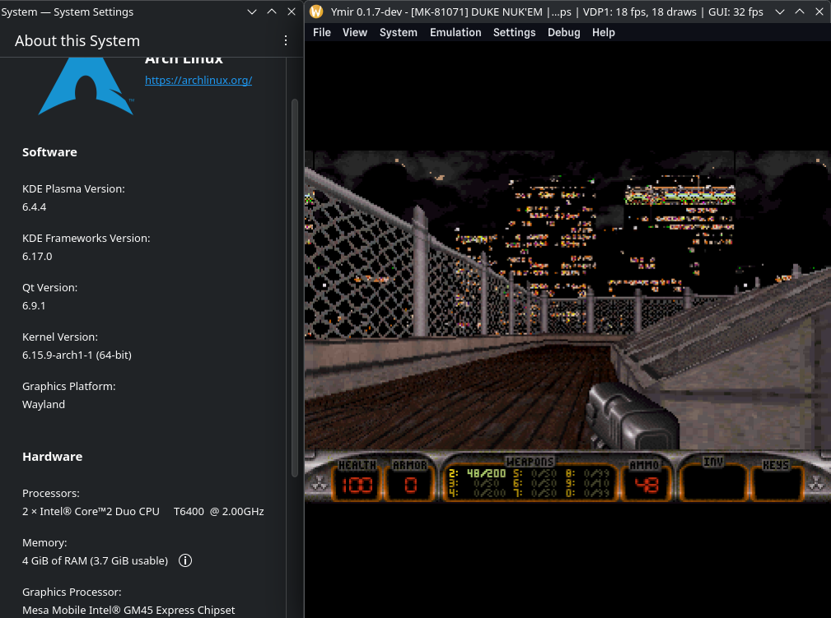Click the three-dot menu in About this System
The image size is (831, 618).
[x=286, y=40]
